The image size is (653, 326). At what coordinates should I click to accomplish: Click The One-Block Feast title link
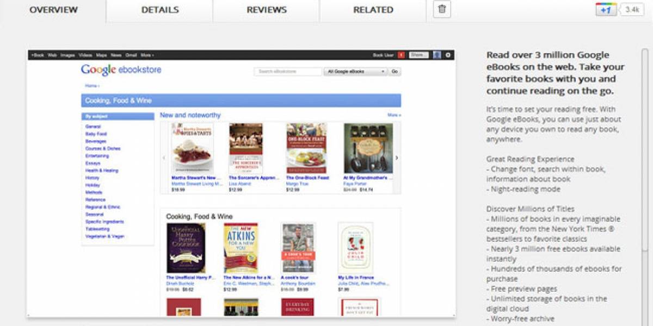(x=307, y=178)
